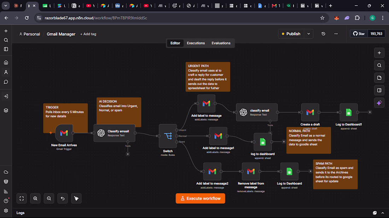
Task: Click Execute workflow button
Action: click(x=200, y=199)
